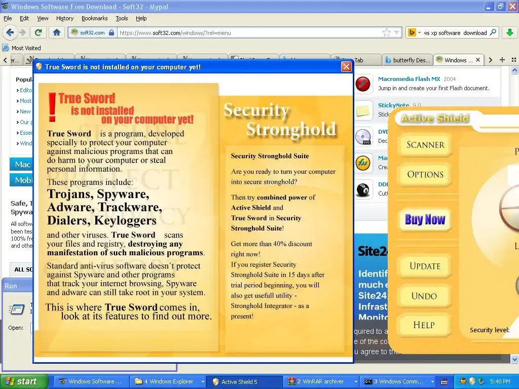Click the StickyNote yellow note icon
This screenshot has height=389, width=519.
point(363,110)
